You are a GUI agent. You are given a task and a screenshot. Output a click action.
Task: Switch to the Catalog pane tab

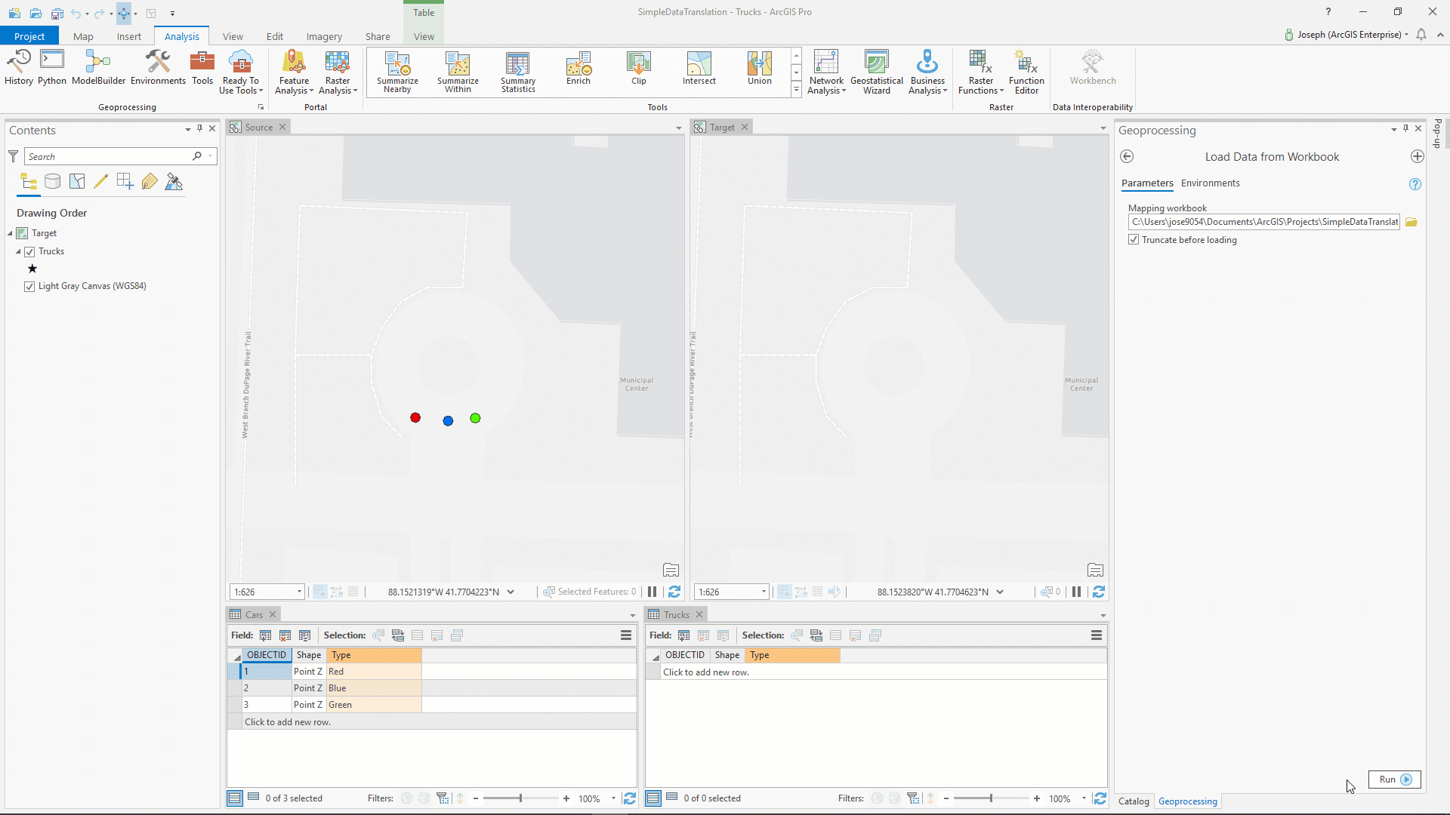(1134, 801)
